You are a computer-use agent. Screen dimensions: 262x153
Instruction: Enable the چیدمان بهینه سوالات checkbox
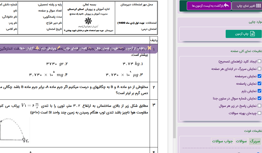259,113
